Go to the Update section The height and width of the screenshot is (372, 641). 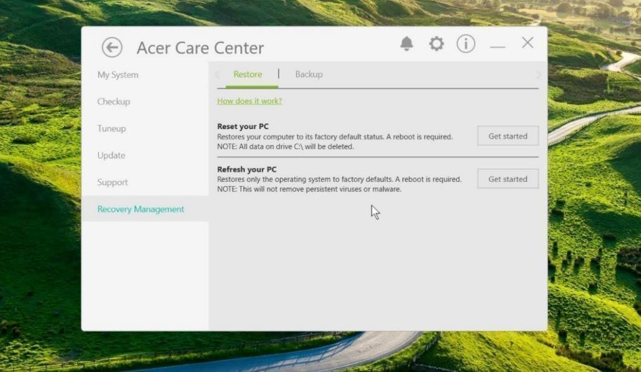point(111,156)
